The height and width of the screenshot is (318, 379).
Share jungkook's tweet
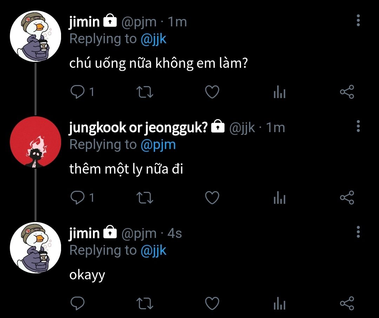click(x=347, y=198)
